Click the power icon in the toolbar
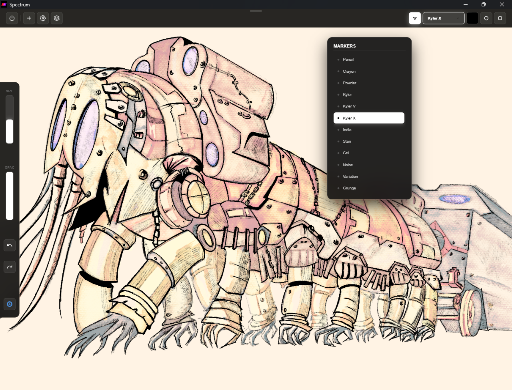Viewport: 512px width, 390px height. pos(12,18)
